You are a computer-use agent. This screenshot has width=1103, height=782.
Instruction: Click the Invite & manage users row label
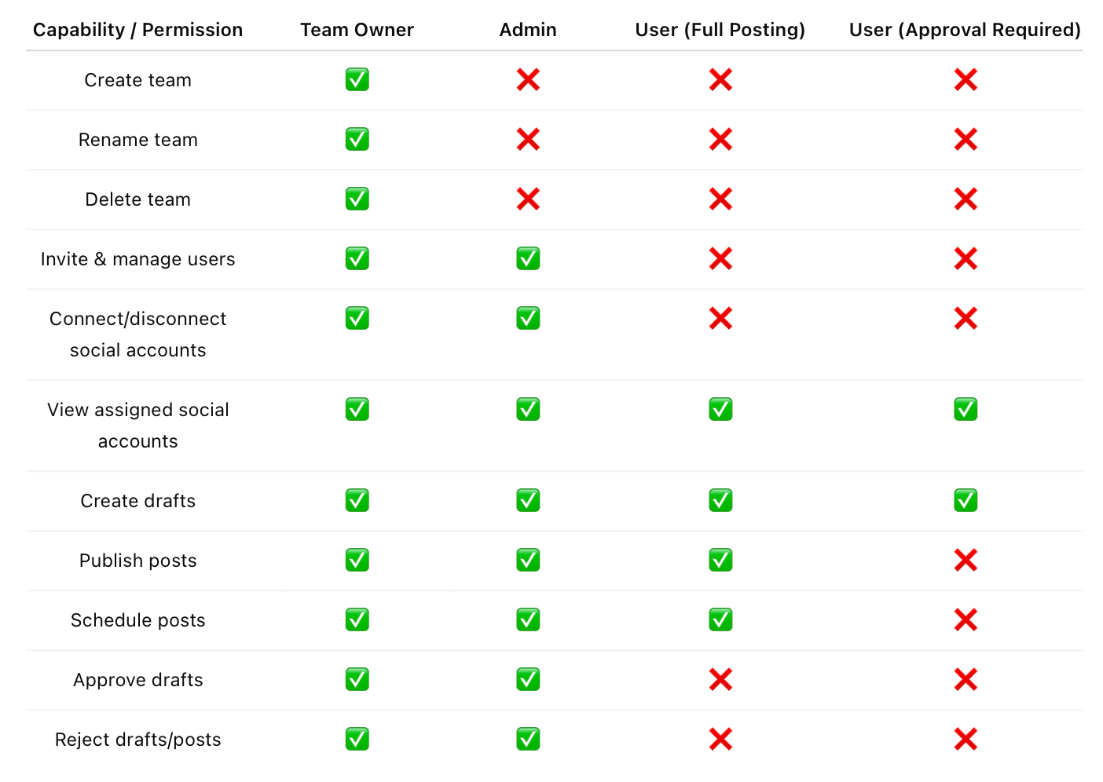click(138, 259)
